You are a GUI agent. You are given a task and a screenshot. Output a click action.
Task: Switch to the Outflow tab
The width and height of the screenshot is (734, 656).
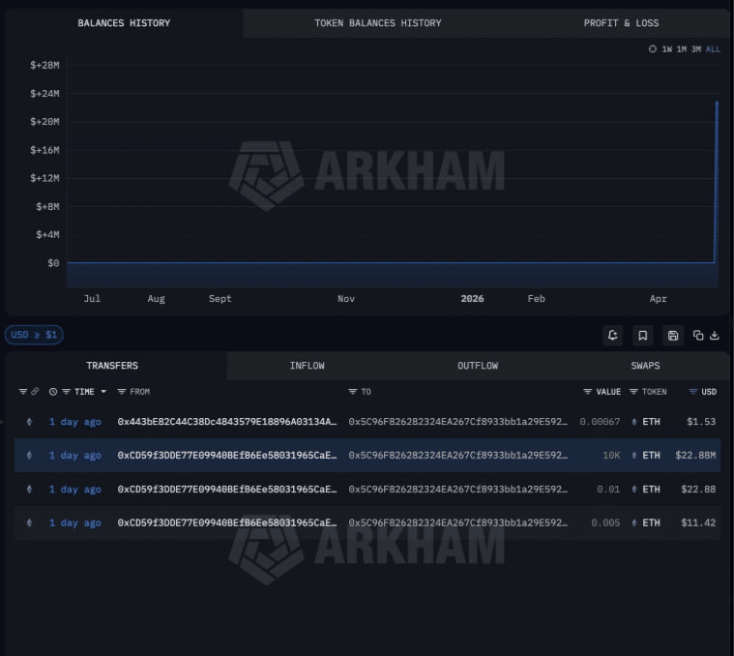pyautogui.click(x=478, y=366)
